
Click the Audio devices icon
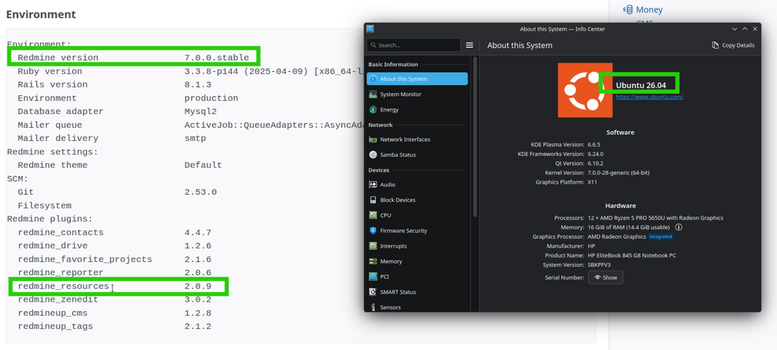click(x=373, y=185)
